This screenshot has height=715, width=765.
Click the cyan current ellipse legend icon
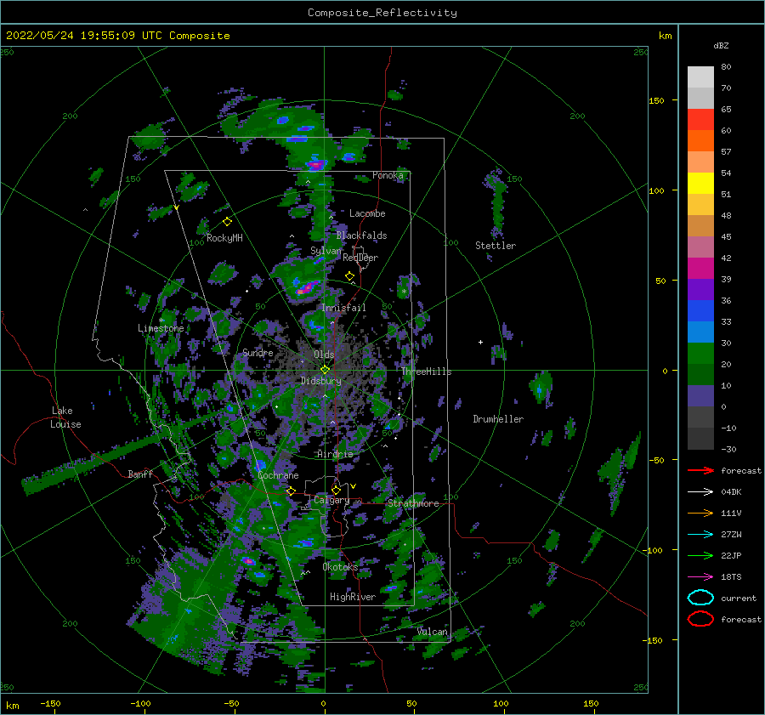[x=700, y=598]
